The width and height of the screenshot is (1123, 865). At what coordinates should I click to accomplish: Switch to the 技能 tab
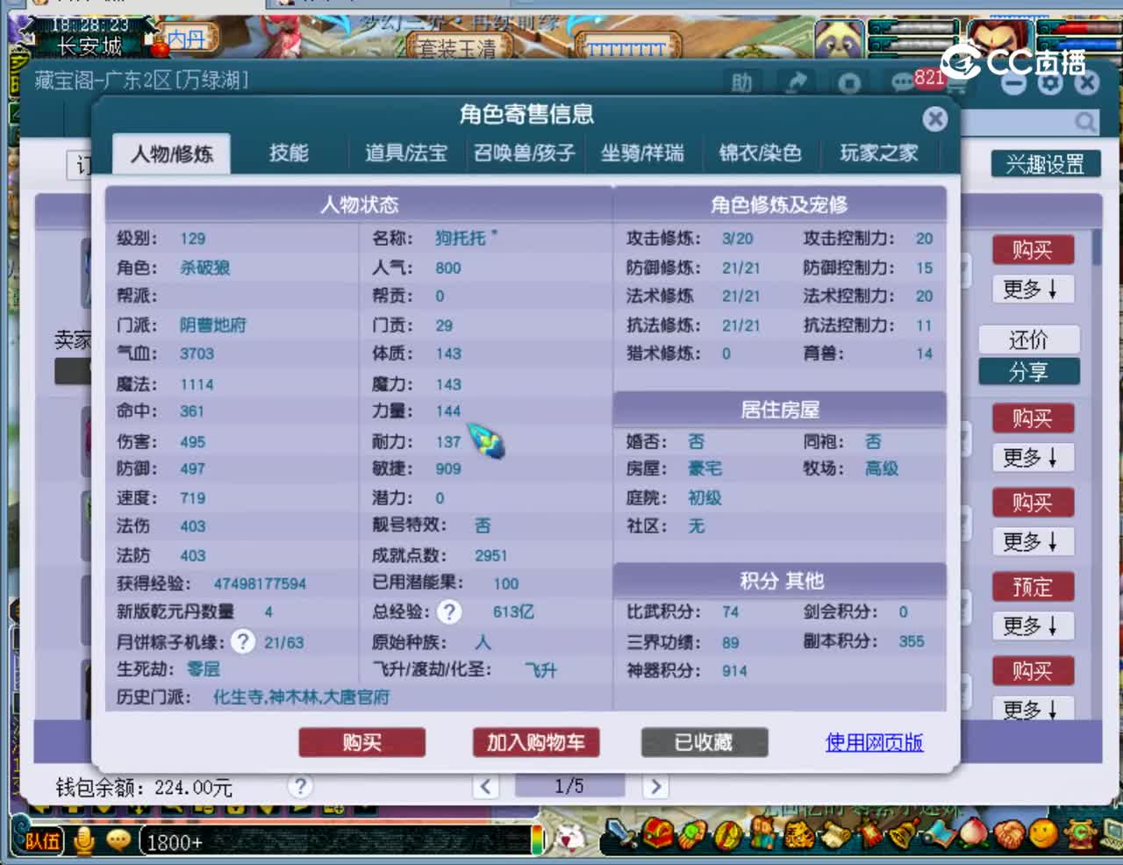(x=289, y=153)
